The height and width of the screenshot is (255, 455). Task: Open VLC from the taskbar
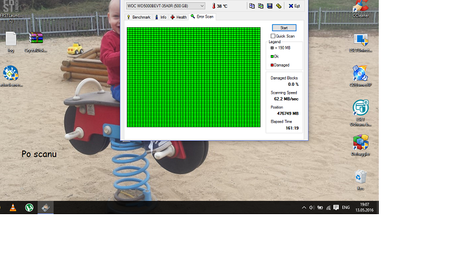pos(13,208)
